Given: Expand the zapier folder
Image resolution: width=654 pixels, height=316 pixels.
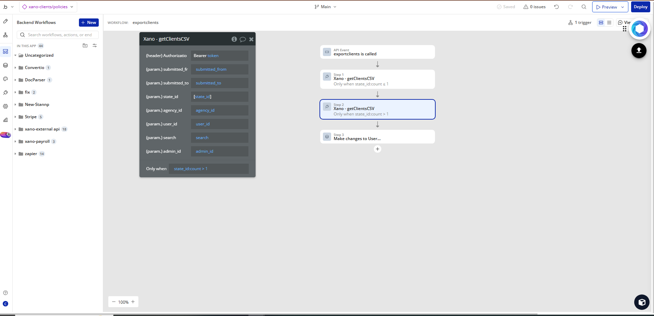Looking at the screenshot, I should point(15,154).
